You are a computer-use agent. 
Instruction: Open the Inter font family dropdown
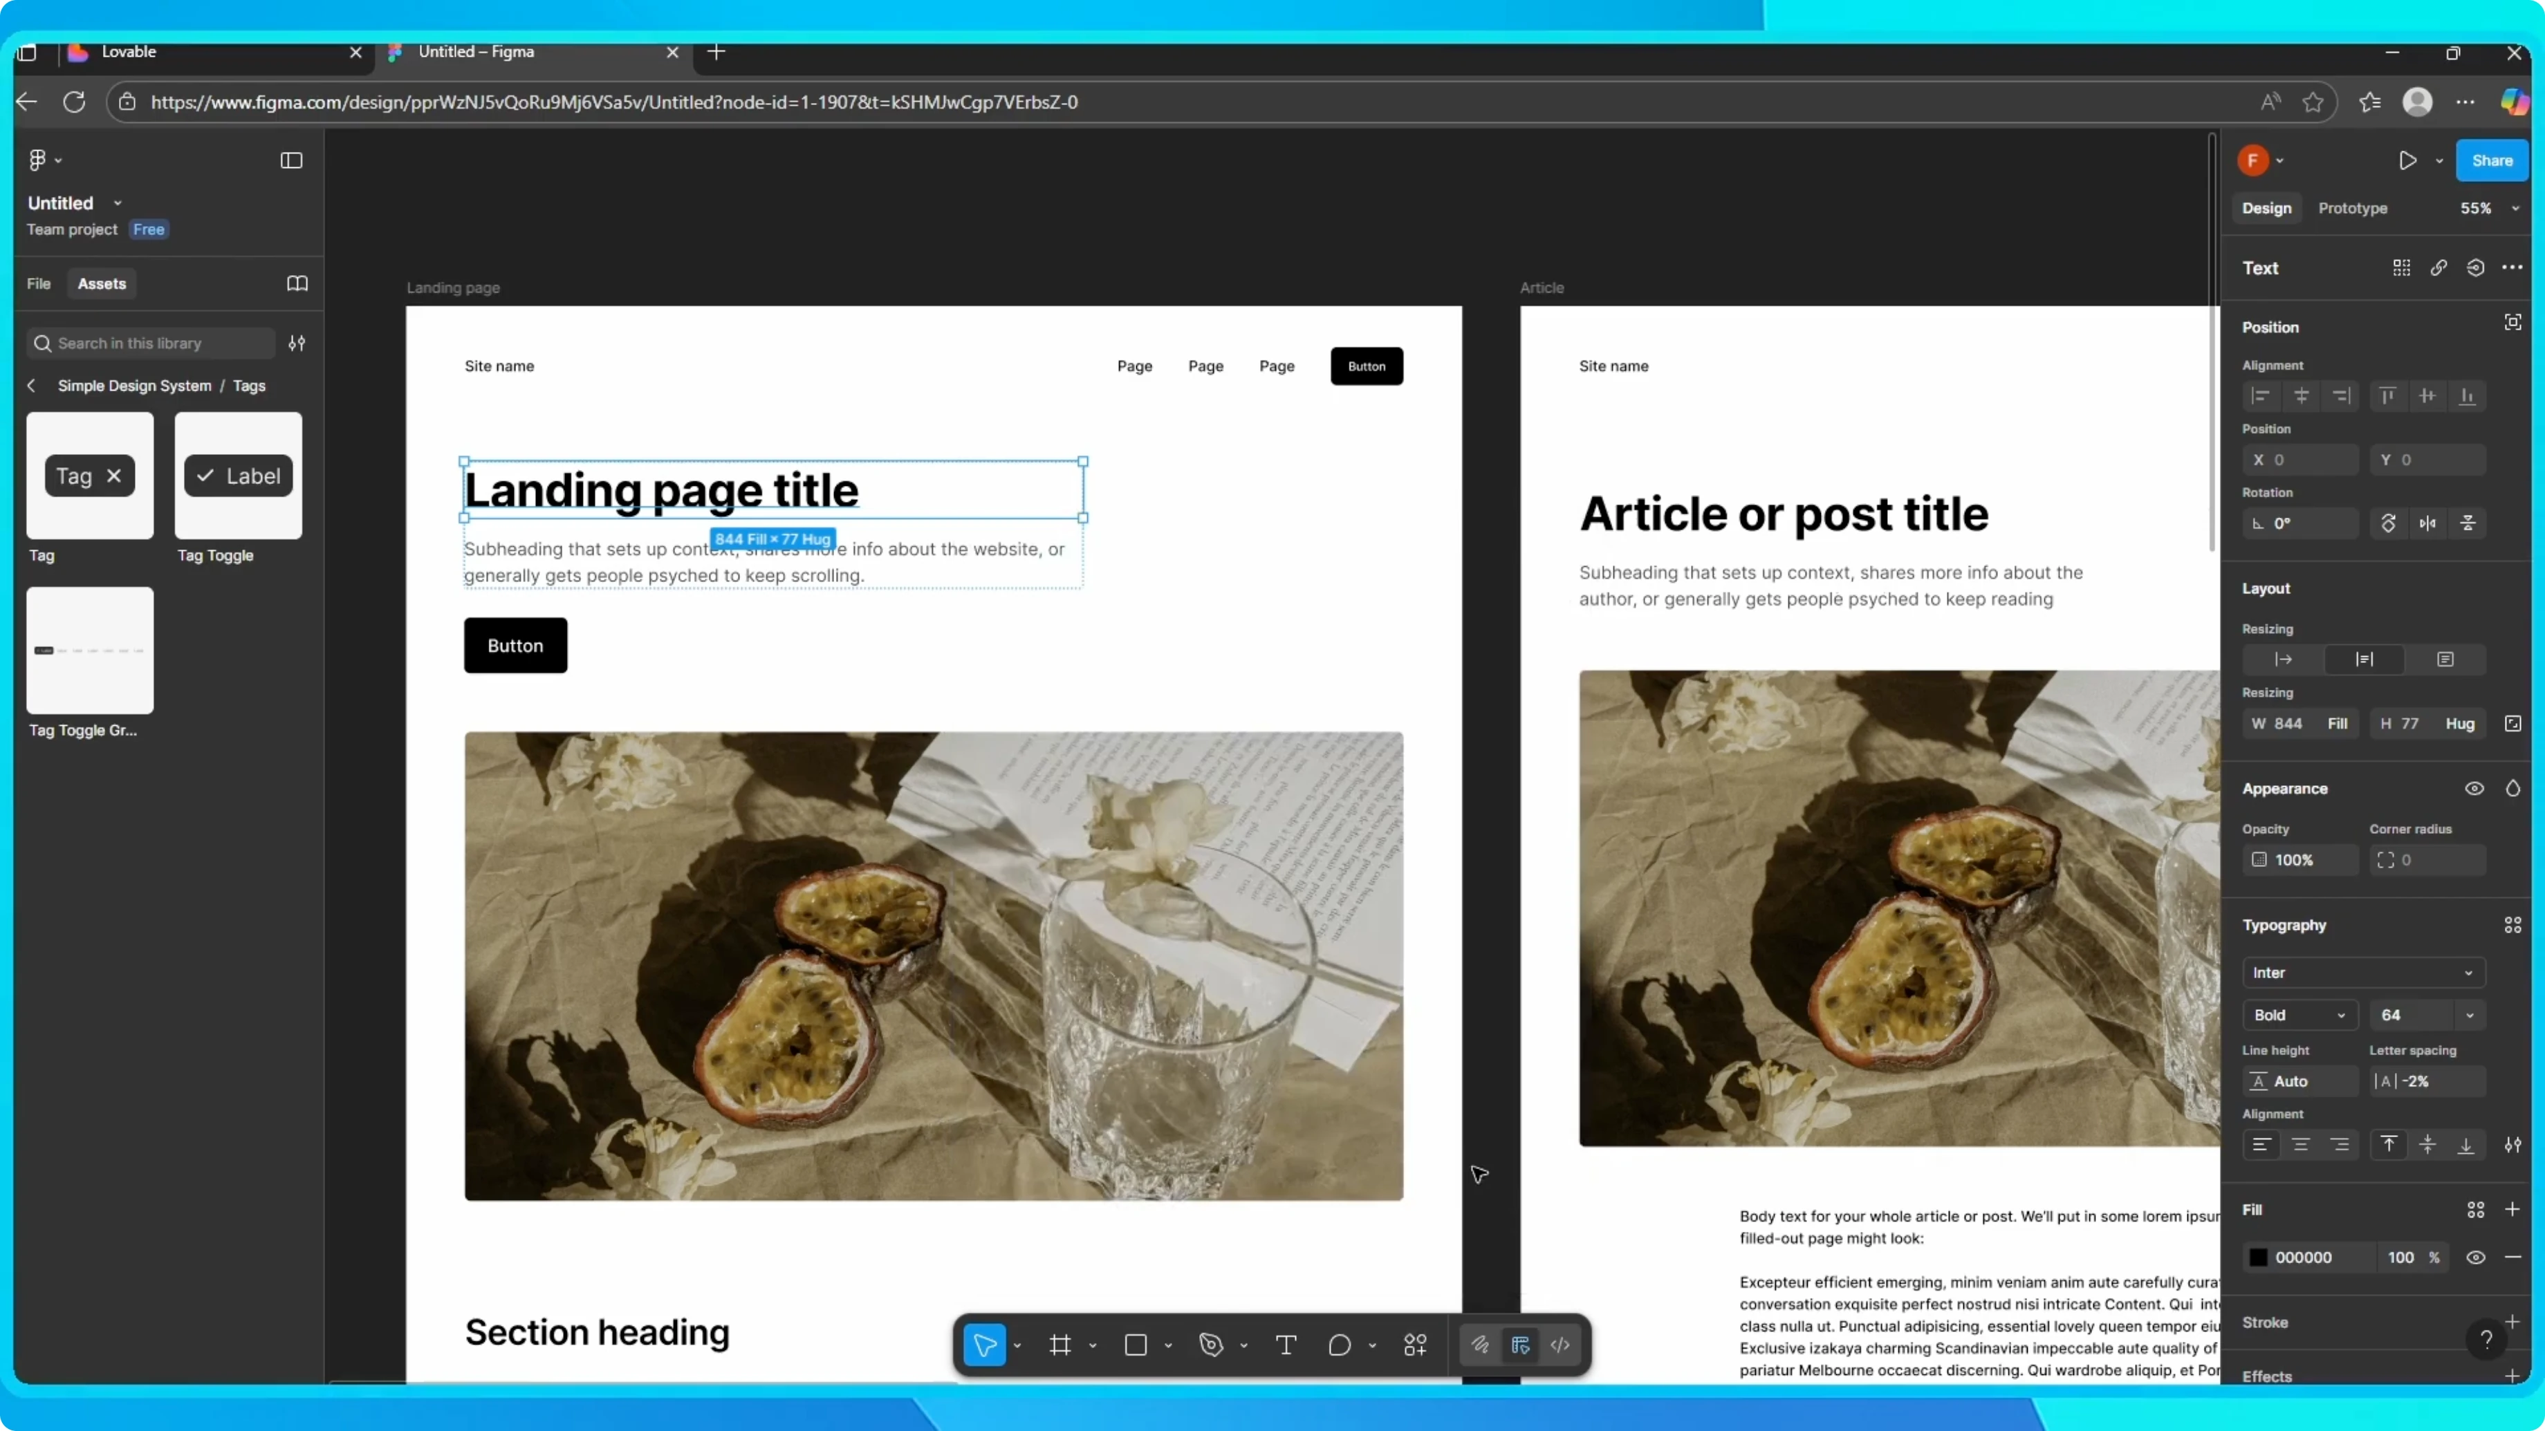click(x=2364, y=973)
